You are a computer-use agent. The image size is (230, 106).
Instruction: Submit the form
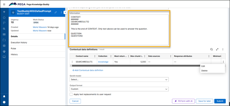click(x=220, y=101)
